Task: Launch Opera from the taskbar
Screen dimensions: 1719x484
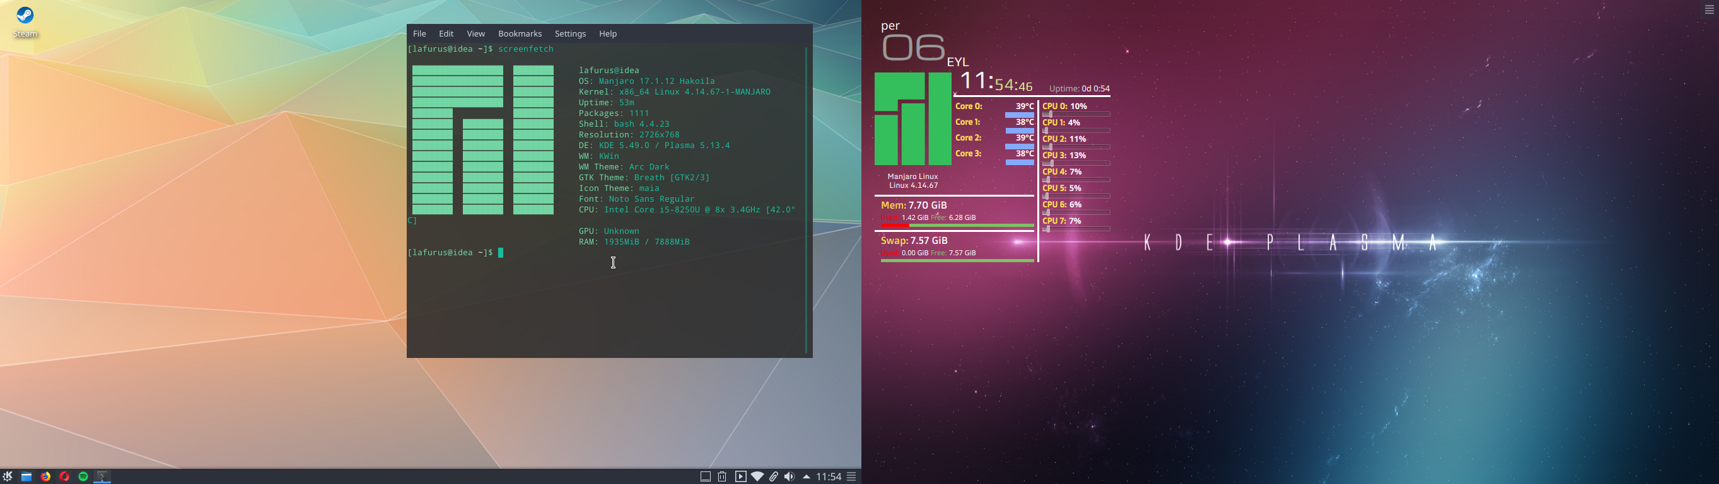Action: tap(64, 476)
